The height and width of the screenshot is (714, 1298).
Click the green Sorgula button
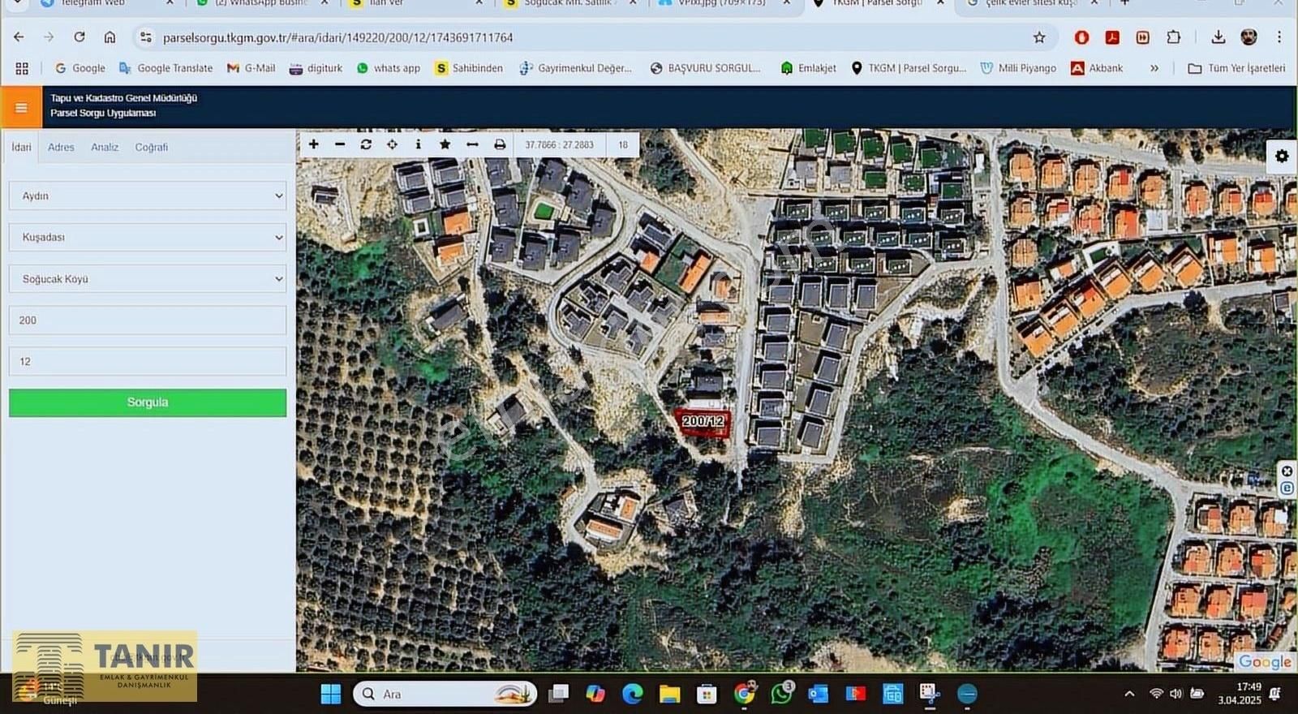pos(148,402)
